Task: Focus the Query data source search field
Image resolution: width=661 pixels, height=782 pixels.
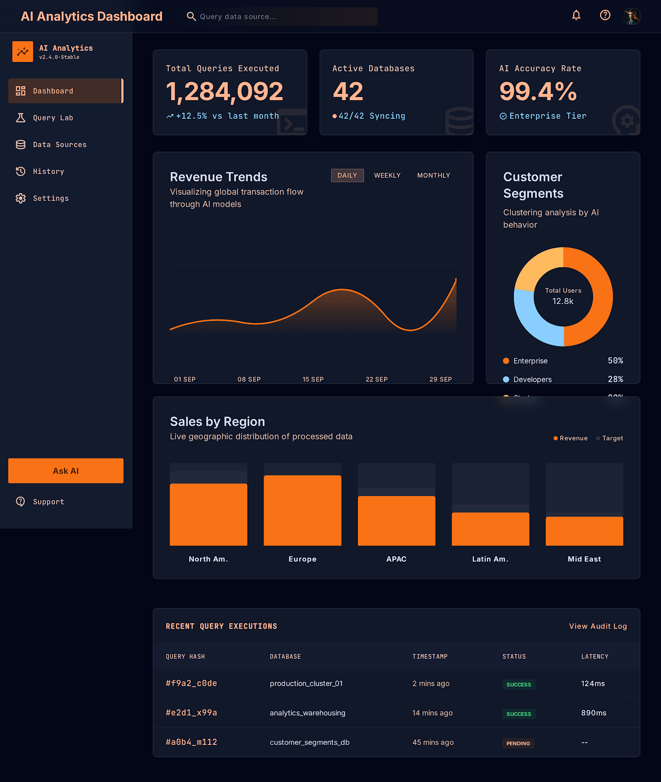Action: point(280,17)
